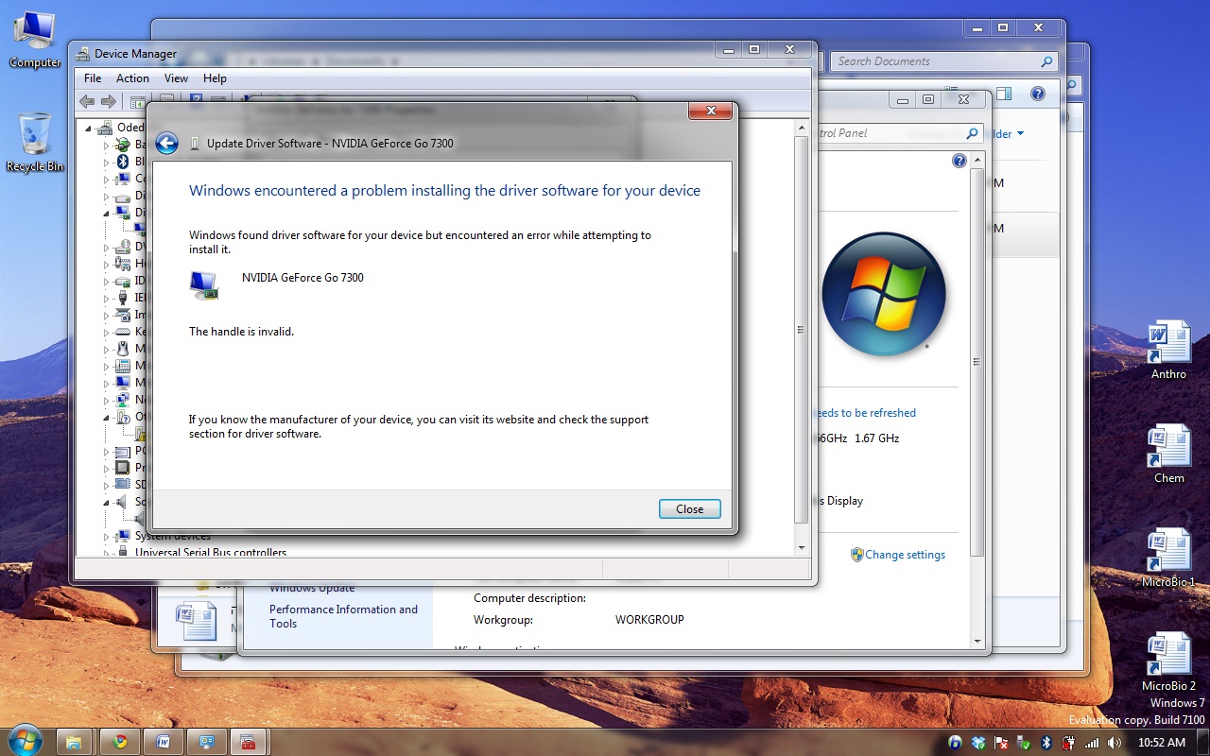Screen dimensions: 1210x756
Task: Select the mouse device category icon
Action: point(122,349)
